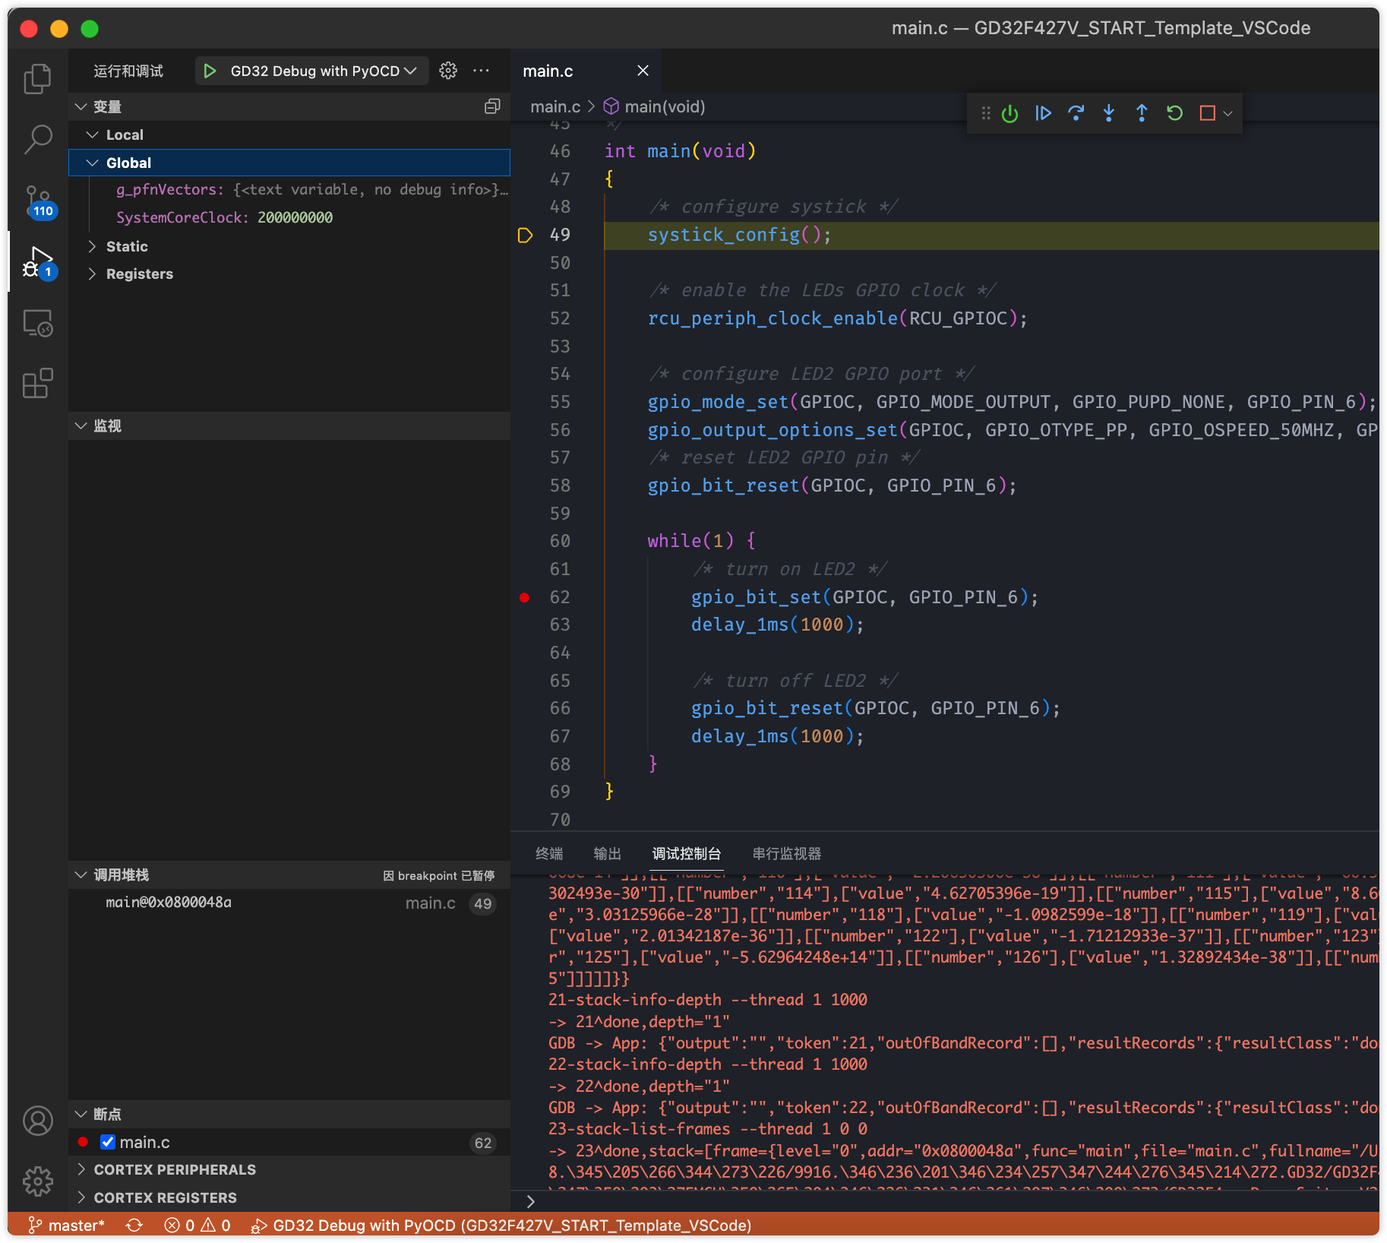This screenshot has width=1387, height=1243.
Task: Click the master* branch in status bar
Action: coord(67,1225)
